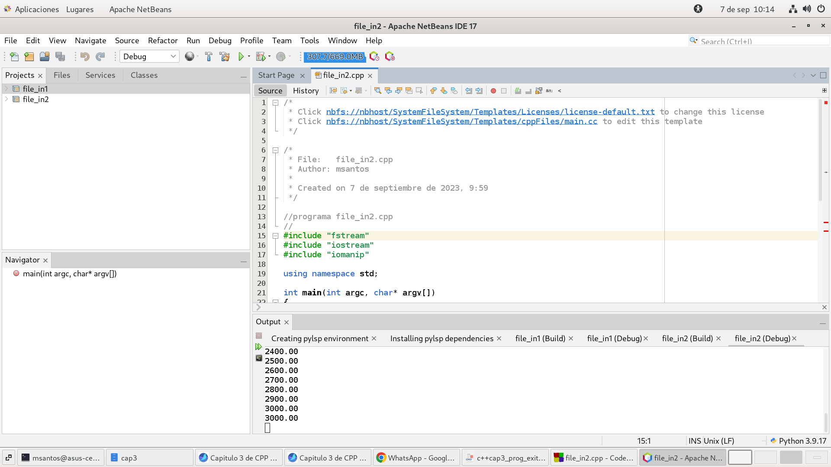Start macro recording with red circle icon
Screen dimensions: 831x467
(493, 91)
